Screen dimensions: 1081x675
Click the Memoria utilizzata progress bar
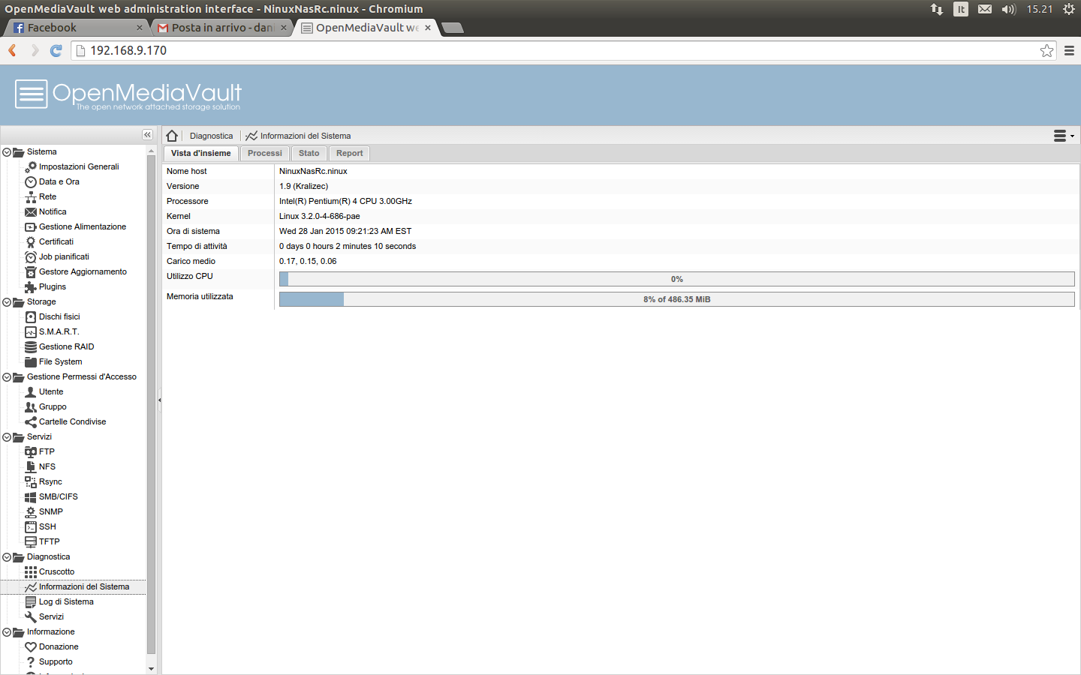pos(676,299)
